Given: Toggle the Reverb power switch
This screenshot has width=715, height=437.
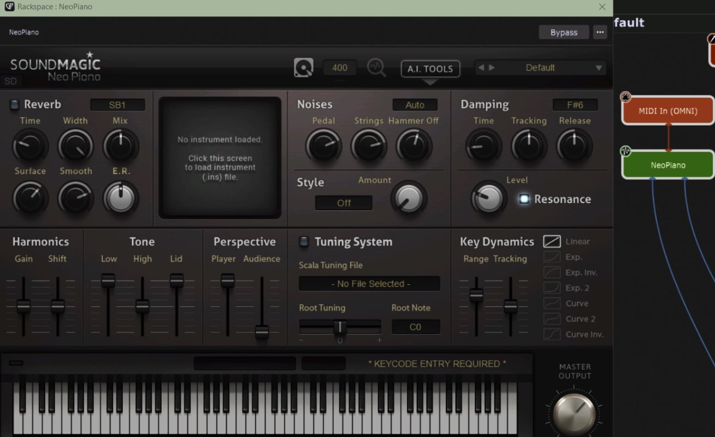Looking at the screenshot, I should (x=14, y=105).
